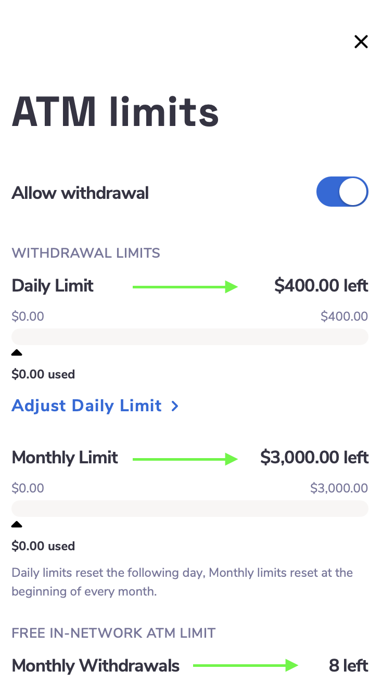Screen dimensions: 382x683
Task: Click the Allow withdrawal label
Action: (x=80, y=193)
